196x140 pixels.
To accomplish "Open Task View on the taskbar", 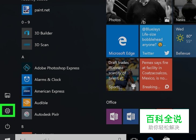I will [x=134, y=139].
